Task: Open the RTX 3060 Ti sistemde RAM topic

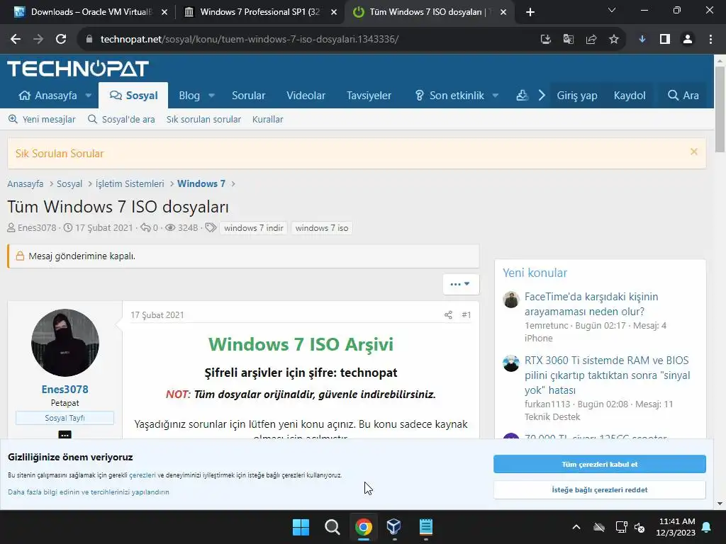Action: click(x=607, y=375)
